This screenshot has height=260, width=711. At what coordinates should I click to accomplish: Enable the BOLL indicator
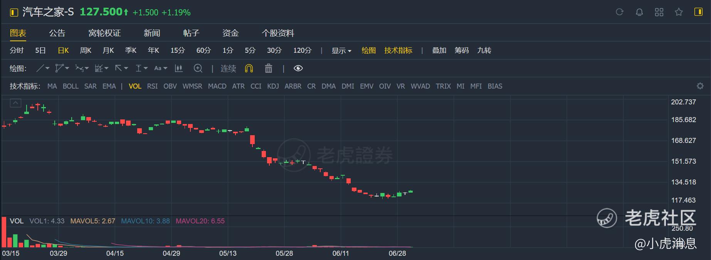pyautogui.click(x=71, y=86)
